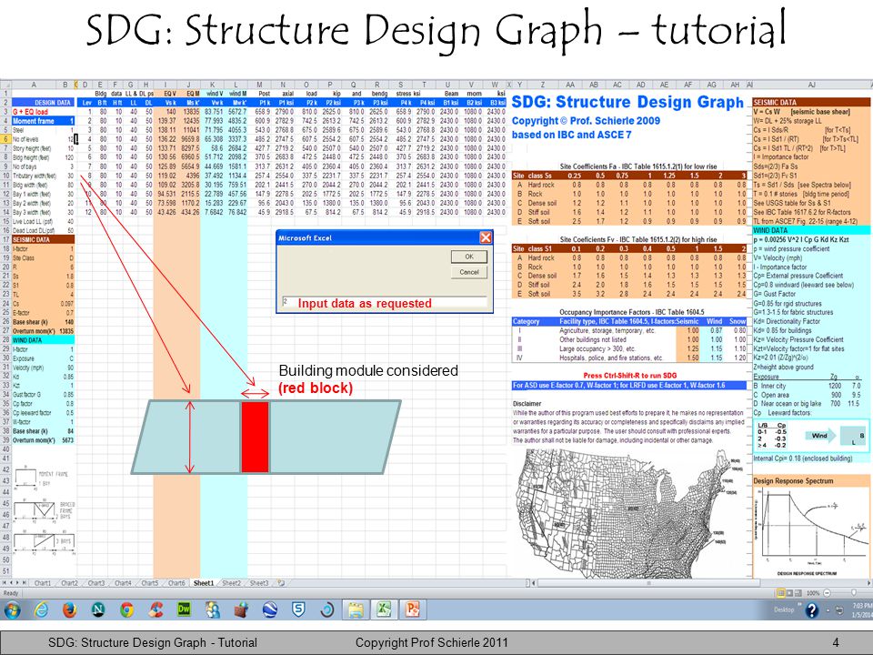Select Page Break Preview view icon
Screen dimensions: 873x655
pos(798,593)
